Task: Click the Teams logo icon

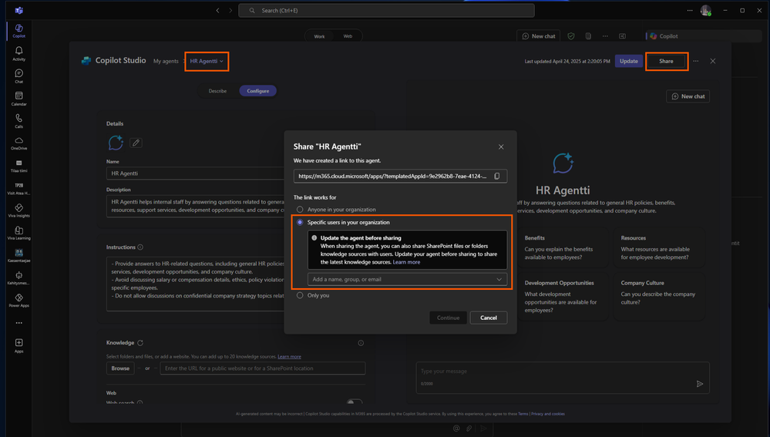Action: (x=18, y=10)
